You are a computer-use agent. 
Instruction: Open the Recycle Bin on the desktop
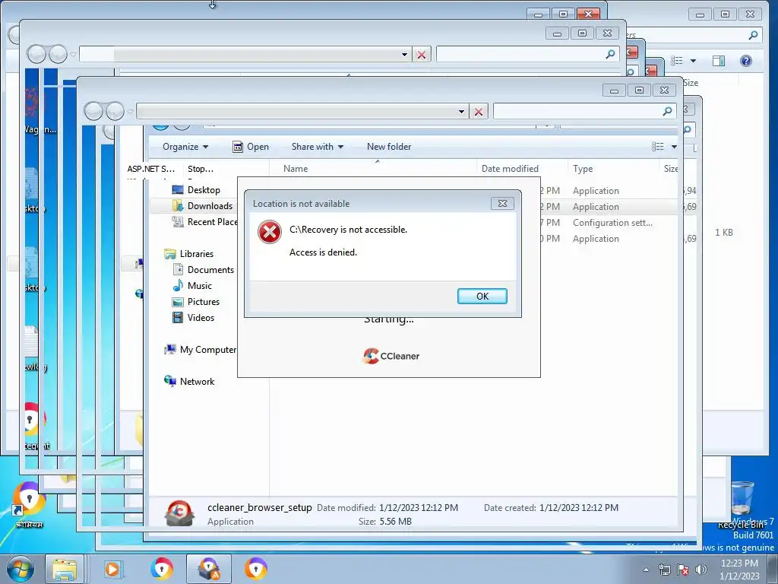click(742, 505)
